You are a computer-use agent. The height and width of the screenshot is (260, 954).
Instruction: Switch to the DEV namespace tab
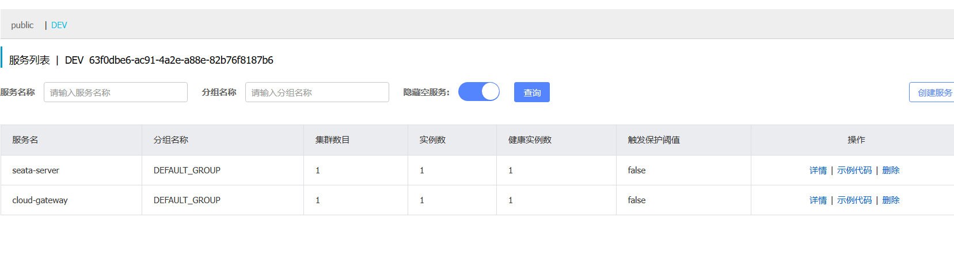pos(59,25)
